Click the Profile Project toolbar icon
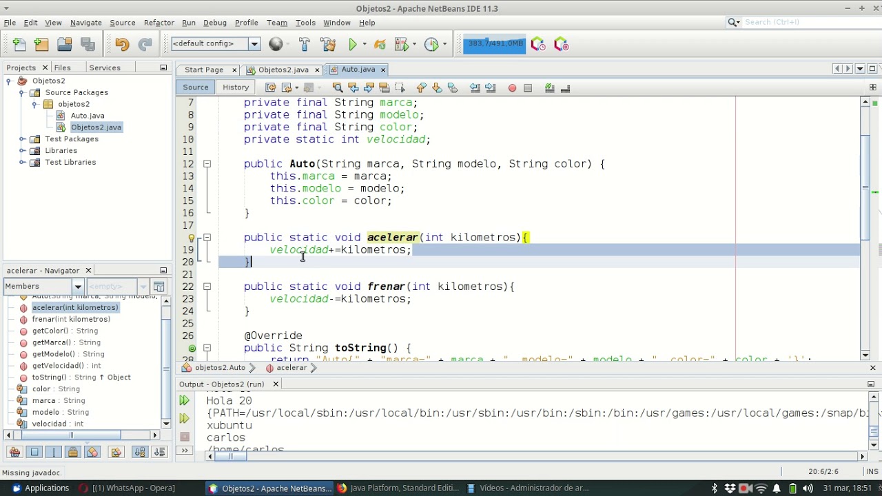This screenshot has height=496, width=882. click(x=431, y=45)
